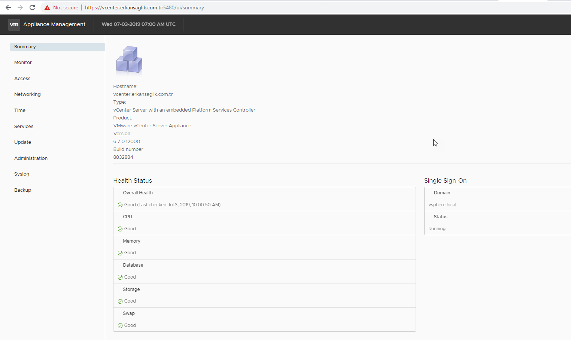This screenshot has height=340, width=571.
Task: Select Summary in the sidebar
Action: point(57,47)
